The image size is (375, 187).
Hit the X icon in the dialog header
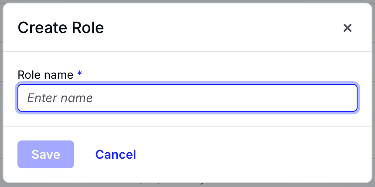(x=347, y=28)
